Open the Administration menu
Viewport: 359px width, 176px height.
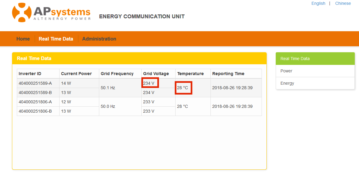click(99, 39)
